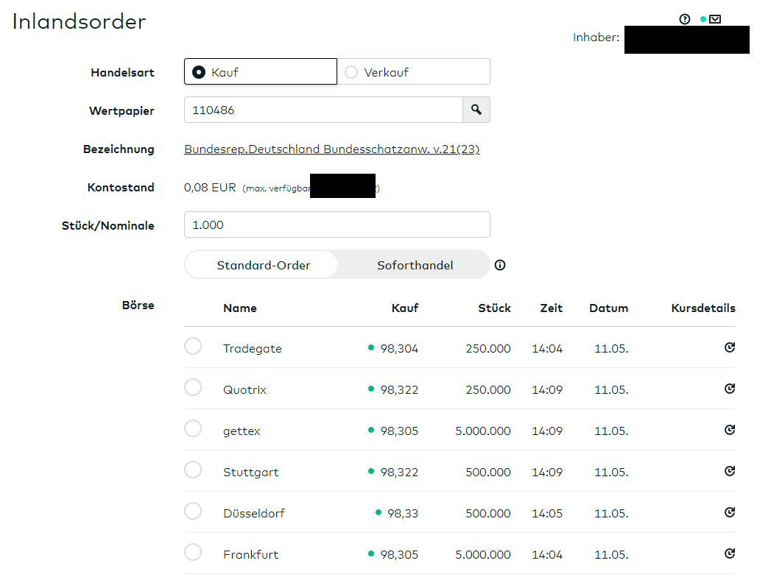Show order type info icon beside Soforthandel
771x580 pixels.
pos(500,266)
